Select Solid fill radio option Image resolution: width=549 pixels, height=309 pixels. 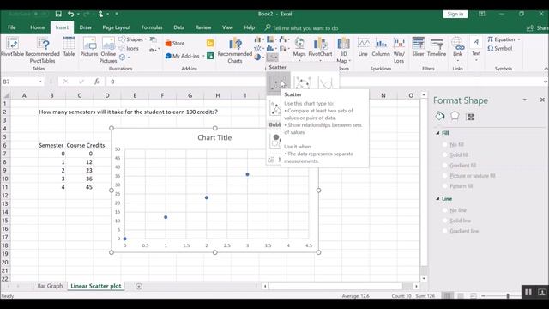pyautogui.click(x=445, y=154)
